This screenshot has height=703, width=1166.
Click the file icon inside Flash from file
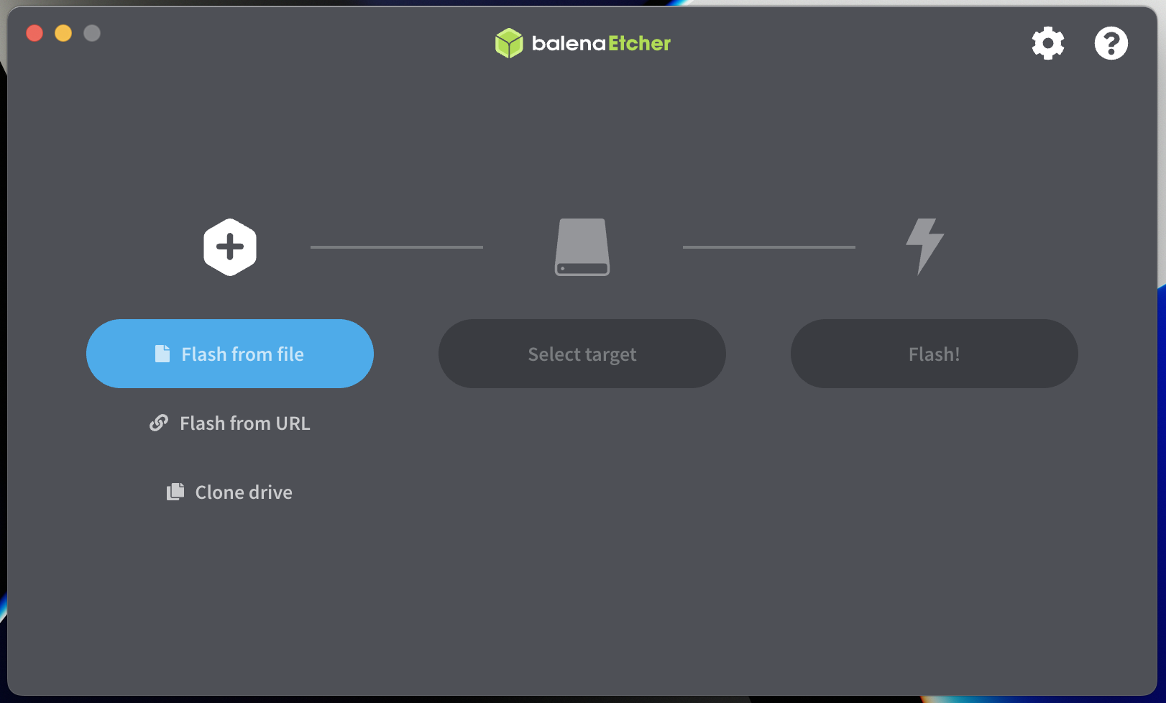pyautogui.click(x=163, y=354)
